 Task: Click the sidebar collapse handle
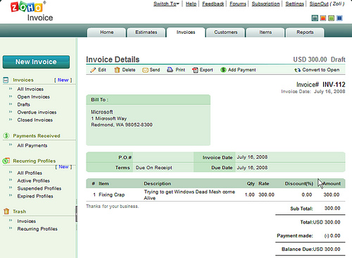point(76,214)
